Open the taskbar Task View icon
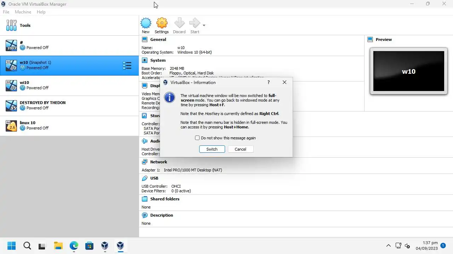 (42, 246)
